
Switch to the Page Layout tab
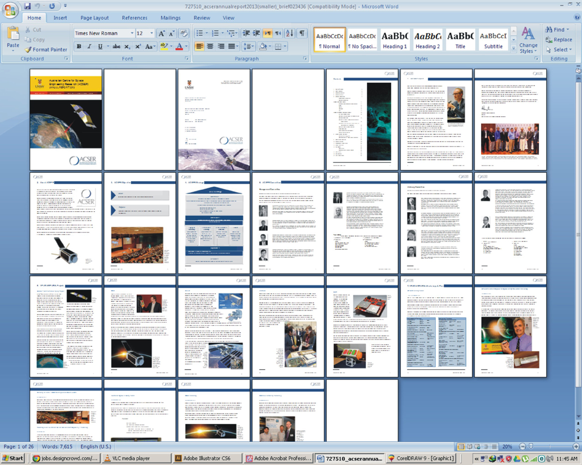(x=95, y=18)
